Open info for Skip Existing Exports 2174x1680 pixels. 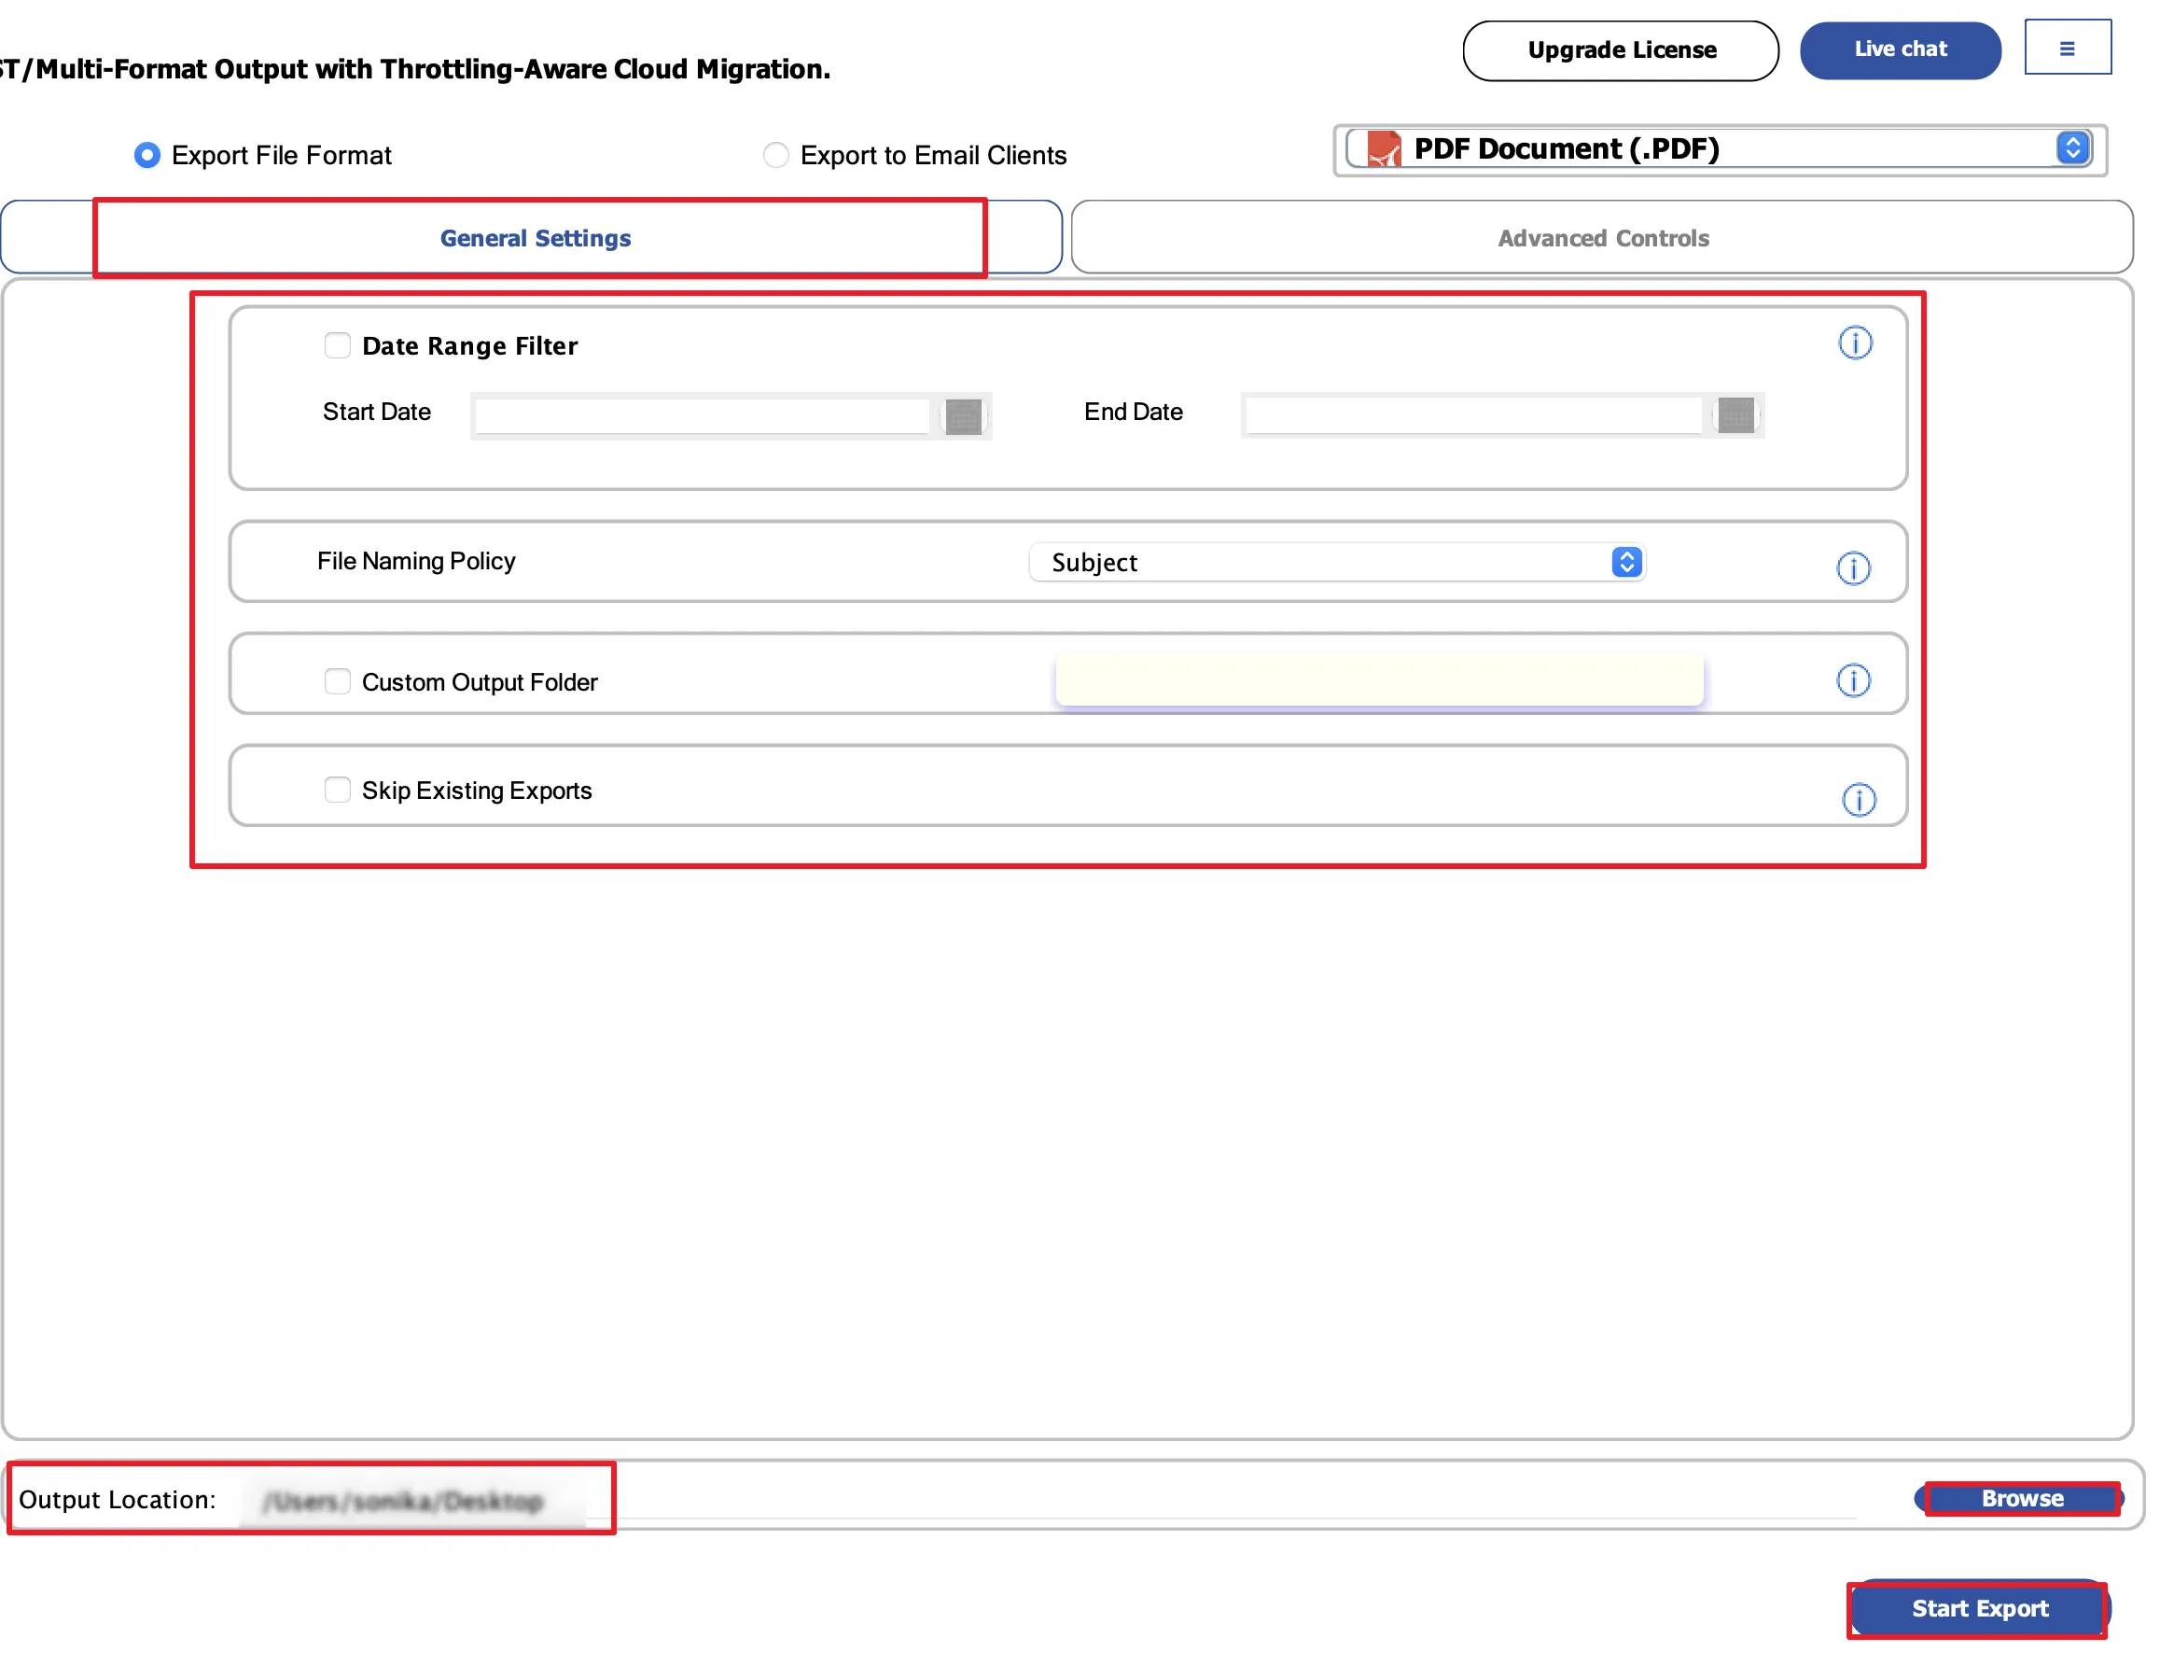pyautogui.click(x=1859, y=800)
